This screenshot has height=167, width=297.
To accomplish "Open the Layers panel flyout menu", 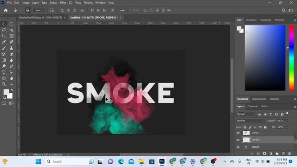I will [295, 107].
